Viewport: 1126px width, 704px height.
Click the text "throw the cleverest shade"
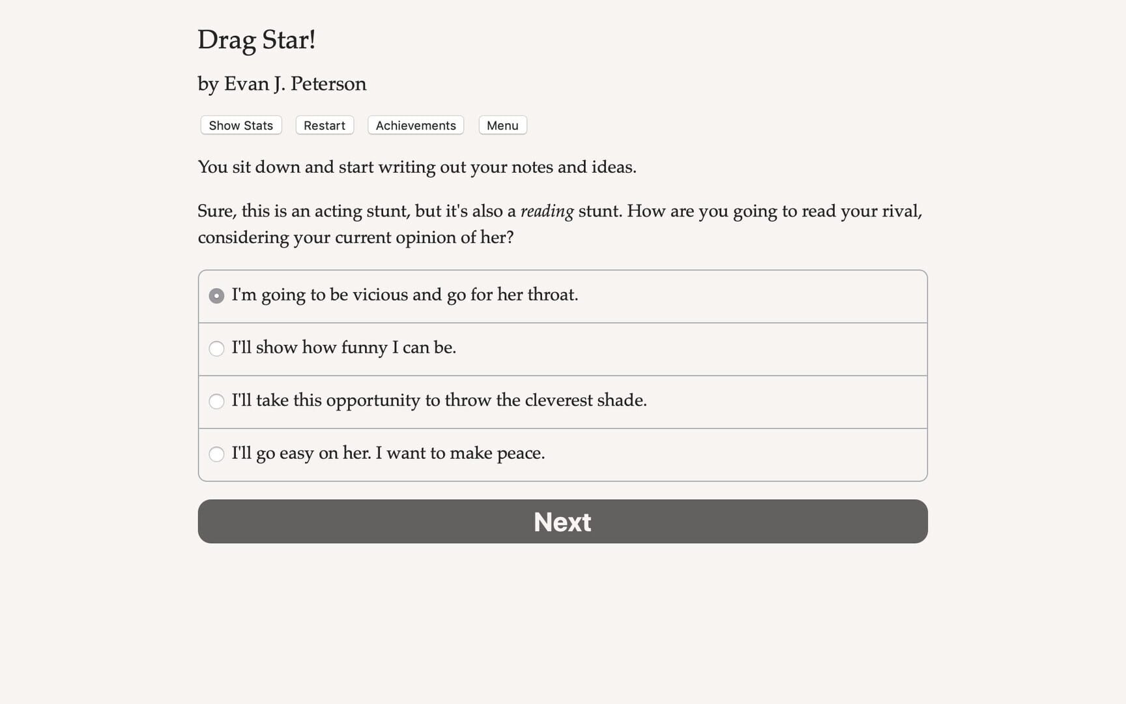pyautogui.click(x=536, y=400)
